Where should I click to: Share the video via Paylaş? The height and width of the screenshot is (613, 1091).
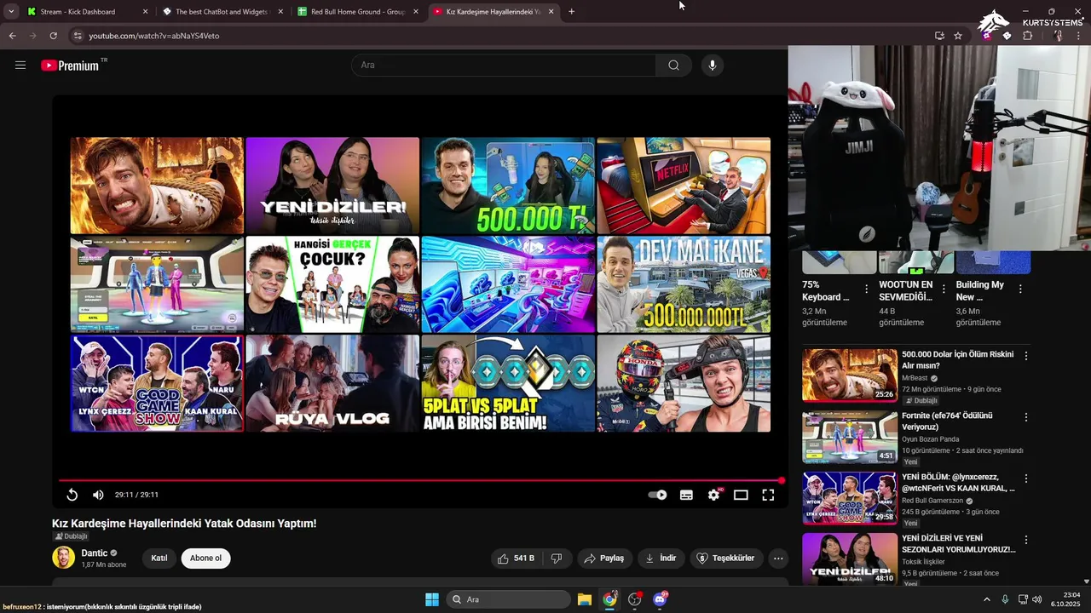[x=604, y=559]
